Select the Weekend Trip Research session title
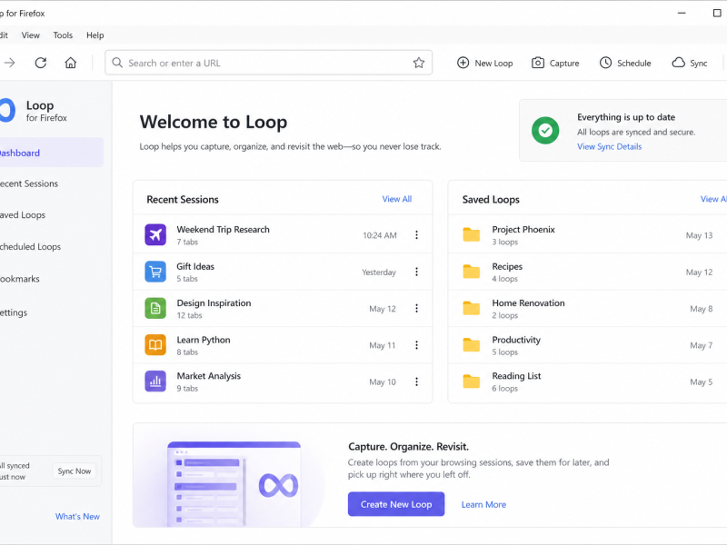The height and width of the screenshot is (545, 727). coord(223,230)
